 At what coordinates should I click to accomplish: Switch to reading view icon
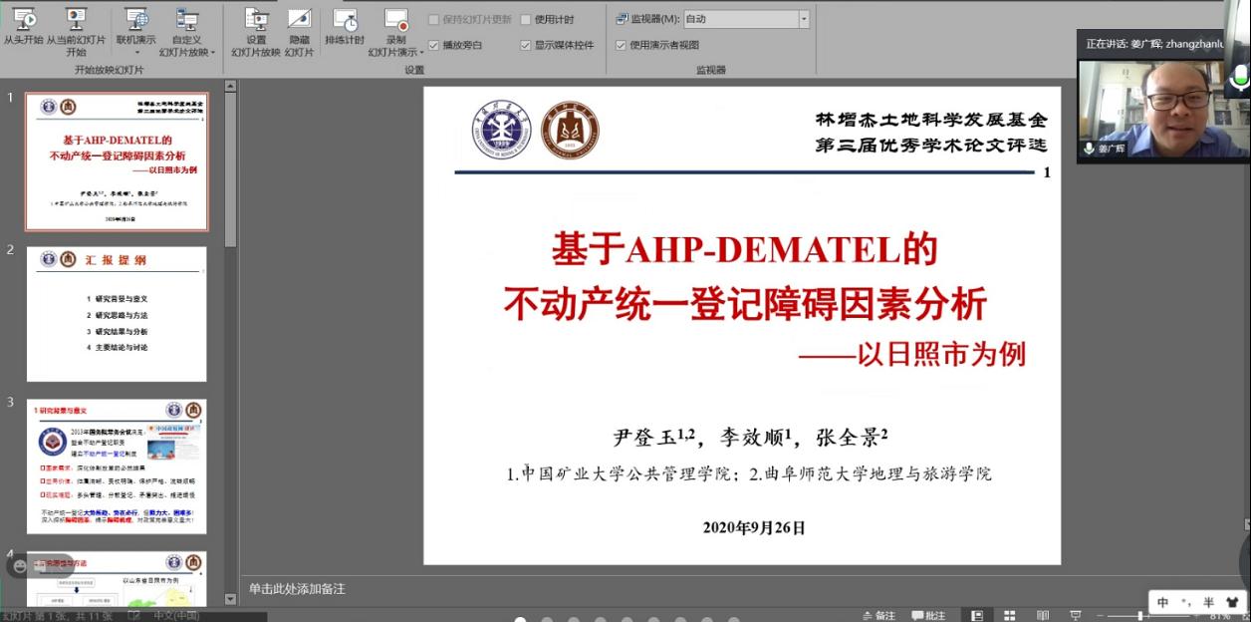coord(1043,615)
